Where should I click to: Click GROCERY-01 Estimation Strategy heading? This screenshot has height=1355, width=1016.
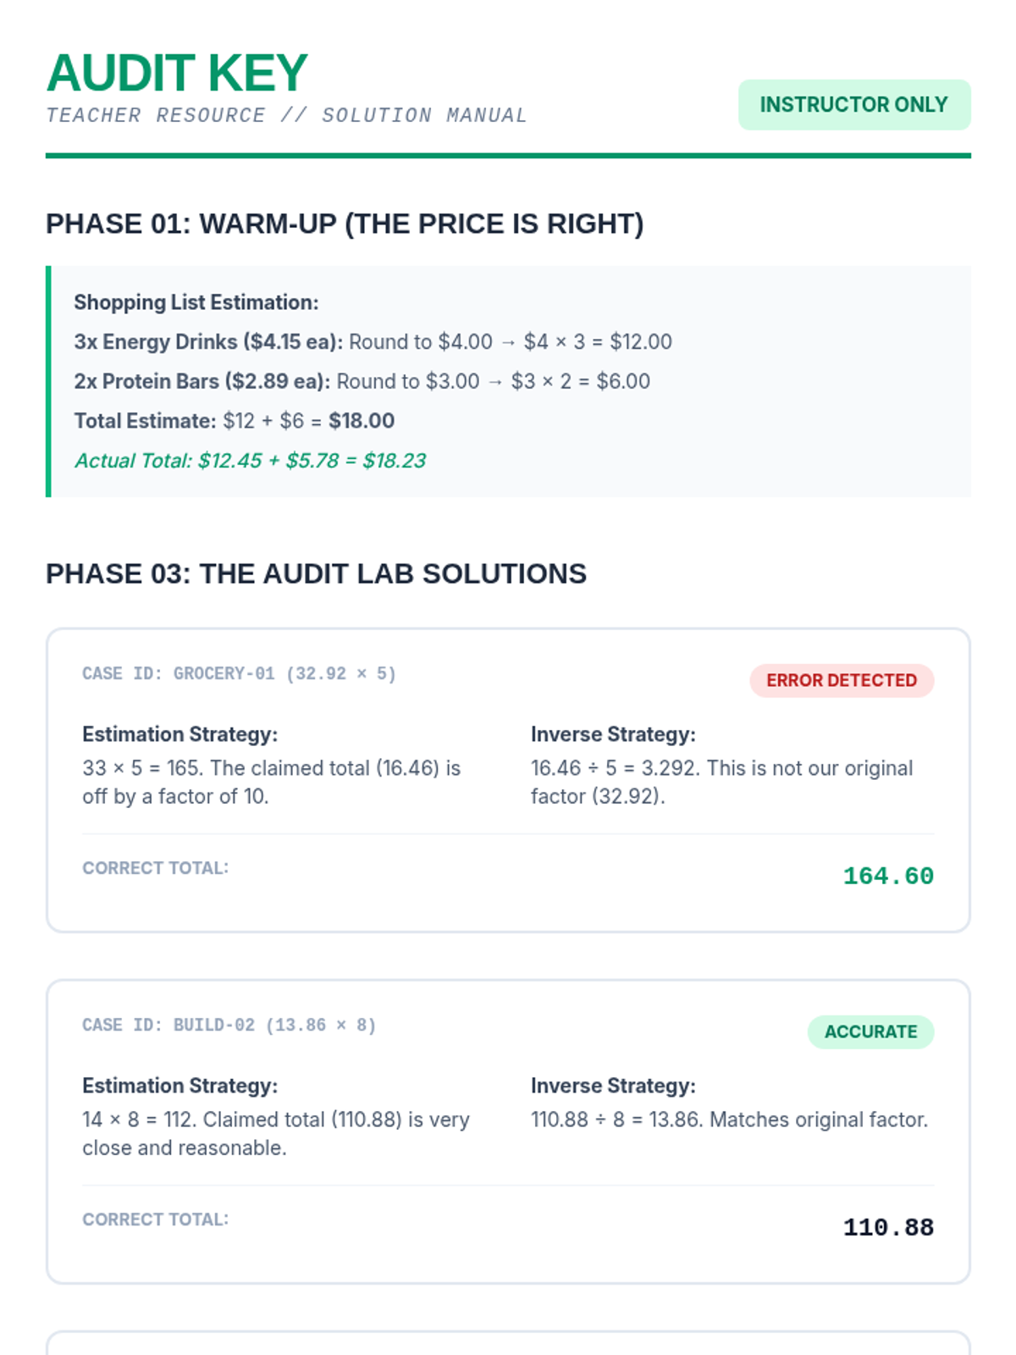[179, 734]
